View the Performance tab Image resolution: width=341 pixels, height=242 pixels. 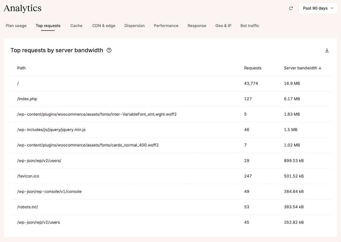pos(166,26)
